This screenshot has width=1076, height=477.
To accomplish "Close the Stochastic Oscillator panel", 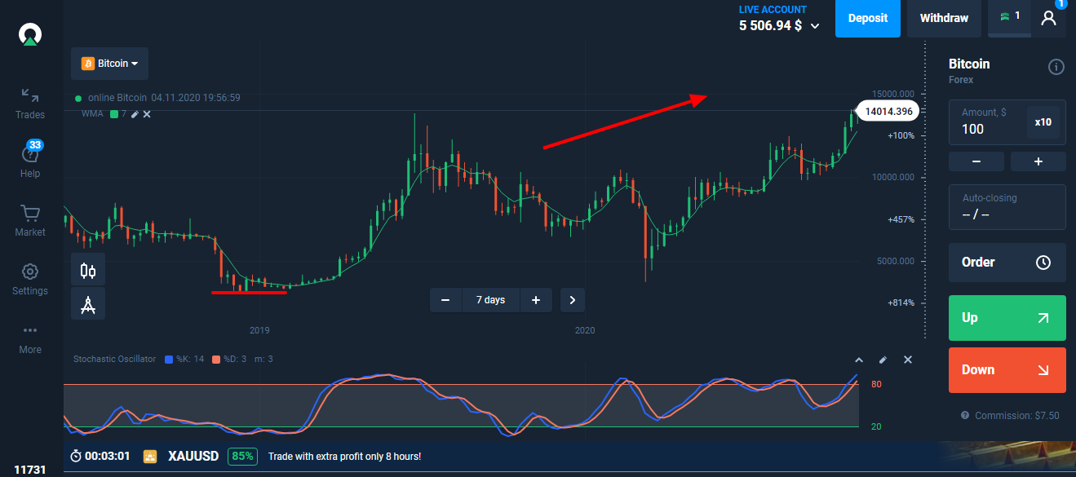I will [908, 360].
